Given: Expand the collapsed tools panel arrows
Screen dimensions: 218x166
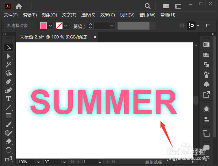Looking at the screenshot, I should click(5, 34).
